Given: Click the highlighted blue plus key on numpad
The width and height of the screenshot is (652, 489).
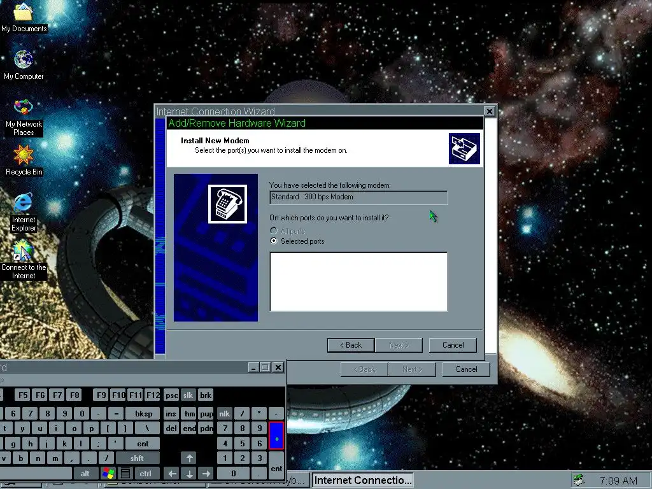Looking at the screenshot, I should point(276,436).
